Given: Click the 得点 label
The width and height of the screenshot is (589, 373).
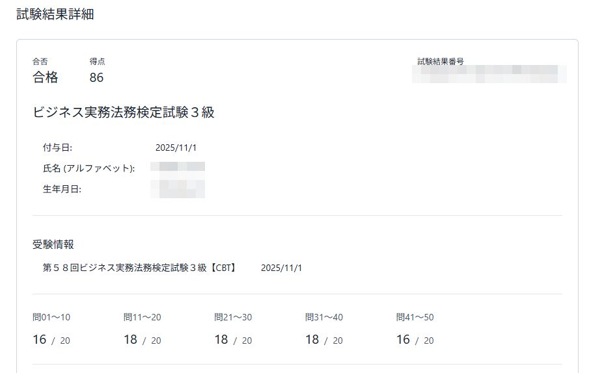Looking at the screenshot, I should pos(97,62).
